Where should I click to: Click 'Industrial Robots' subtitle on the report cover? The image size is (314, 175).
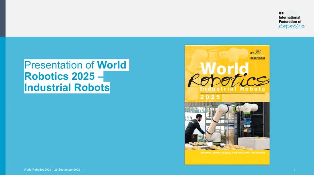233,89
